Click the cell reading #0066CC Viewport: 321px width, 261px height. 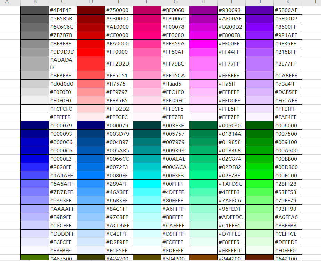119,159
